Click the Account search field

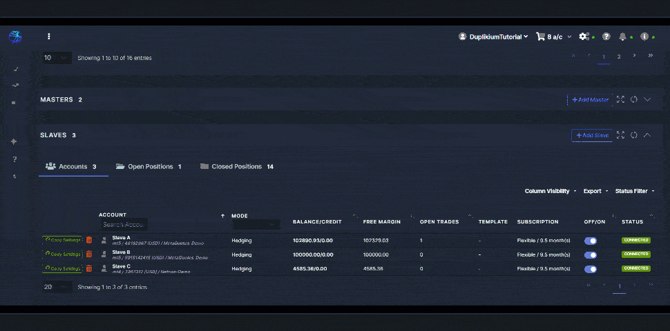click(124, 224)
